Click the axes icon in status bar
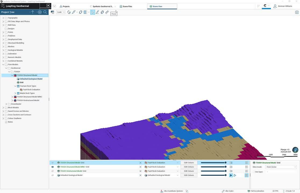Screen dimensions: 300x193 (x=187, y=191)
